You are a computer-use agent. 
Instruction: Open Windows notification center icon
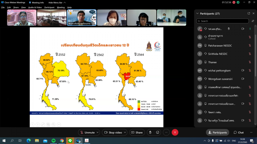click(252, 141)
